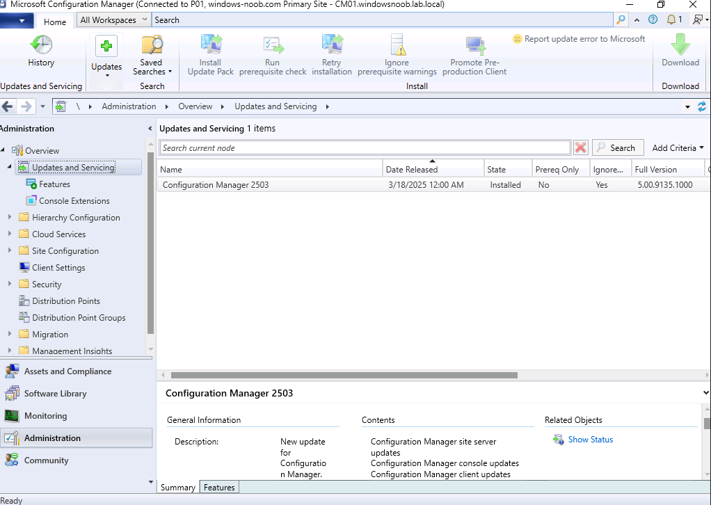Image resolution: width=711 pixels, height=505 pixels.
Task: Open the Add Criteria dropdown
Action: [x=678, y=147]
